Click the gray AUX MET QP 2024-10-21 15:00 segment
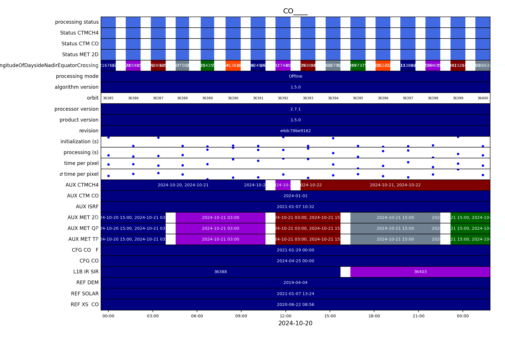505x337 pixels. tap(395, 229)
